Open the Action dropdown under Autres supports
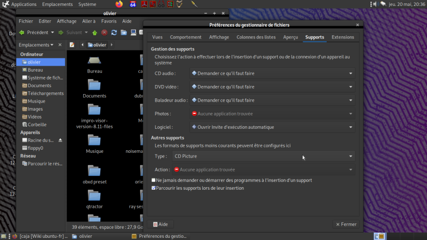 264,169
